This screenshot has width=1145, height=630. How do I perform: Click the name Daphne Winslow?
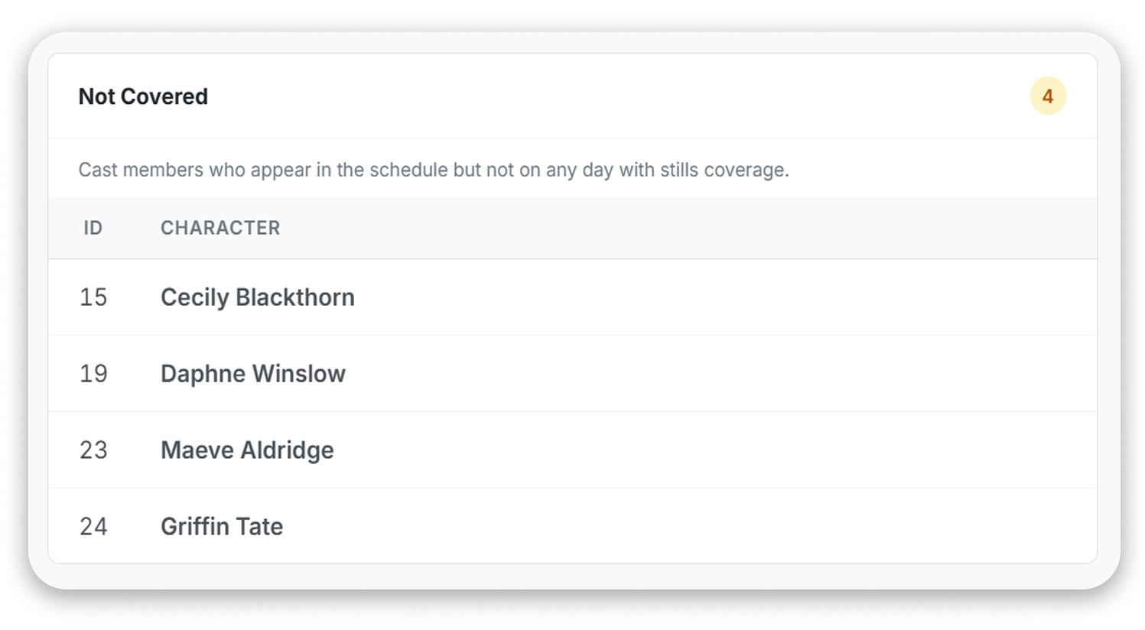click(253, 374)
